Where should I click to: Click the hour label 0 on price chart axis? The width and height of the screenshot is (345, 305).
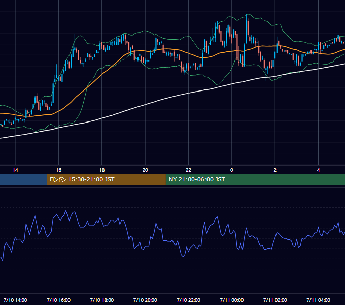tap(231, 170)
